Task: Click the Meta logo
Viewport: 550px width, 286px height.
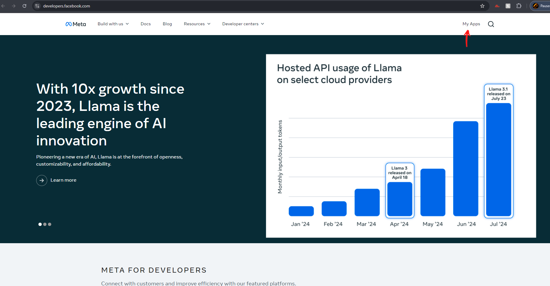Action: pyautogui.click(x=76, y=24)
